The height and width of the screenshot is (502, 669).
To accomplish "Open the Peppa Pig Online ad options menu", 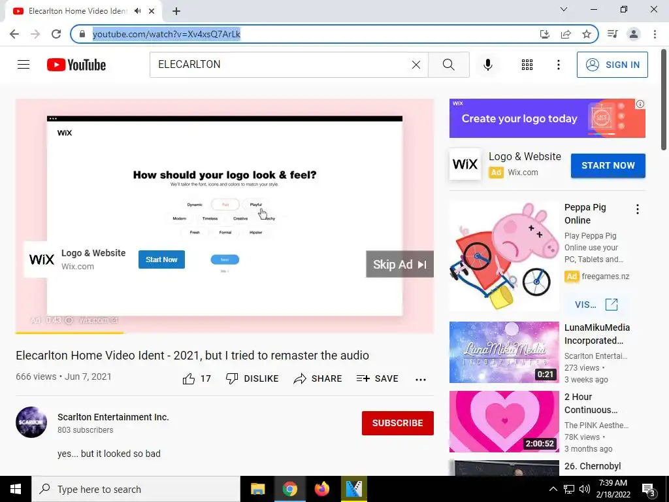I will [x=638, y=209].
